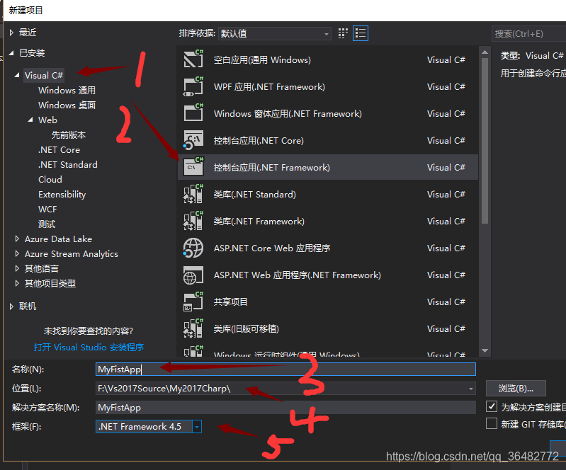This screenshot has width=566, height=470.
Task: Collapse the Web tree node arrow
Action: [x=30, y=120]
